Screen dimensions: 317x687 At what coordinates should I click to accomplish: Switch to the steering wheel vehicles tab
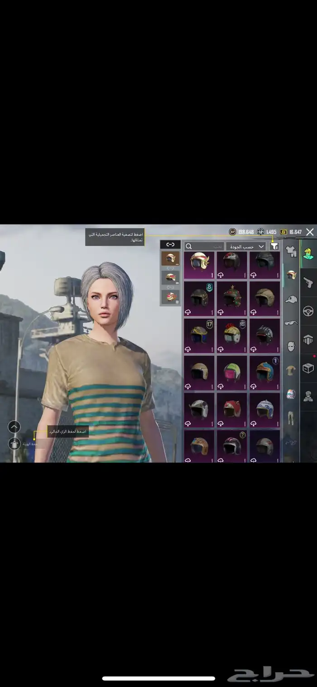point(308,311)
